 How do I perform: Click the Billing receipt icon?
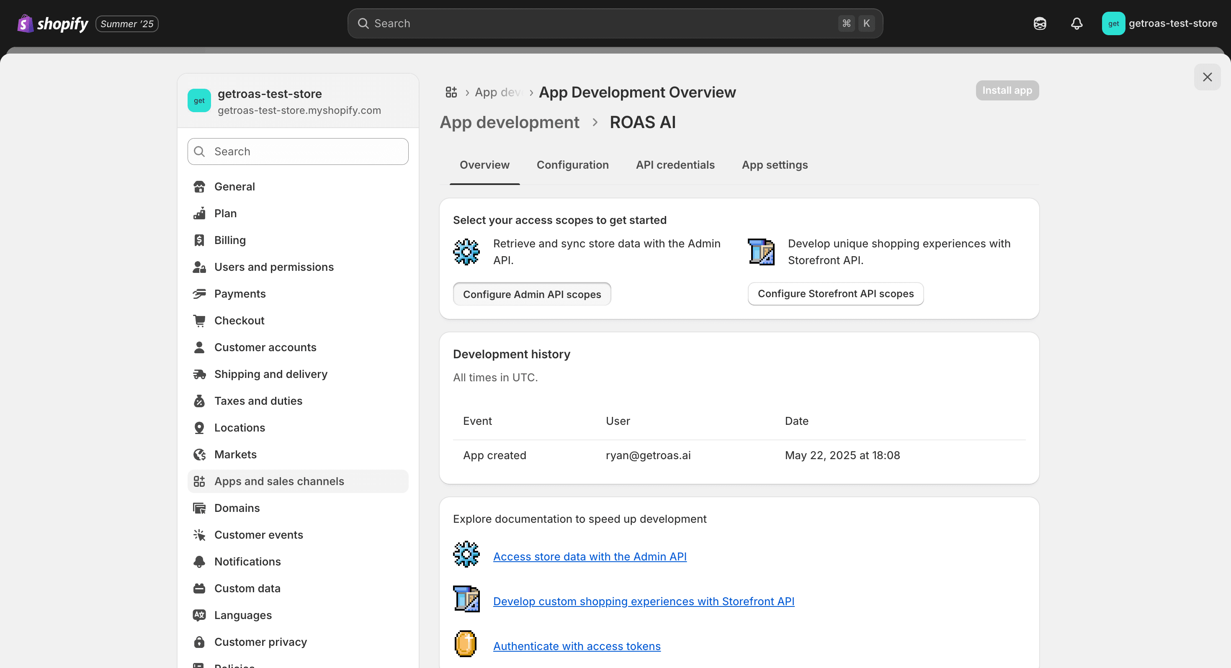(199, 240)
